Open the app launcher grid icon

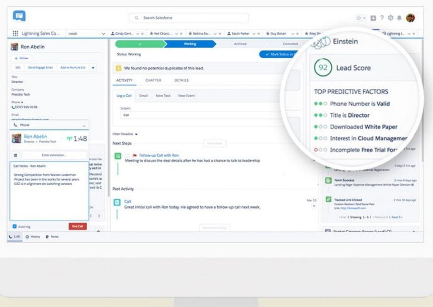(x=16, y=33)
